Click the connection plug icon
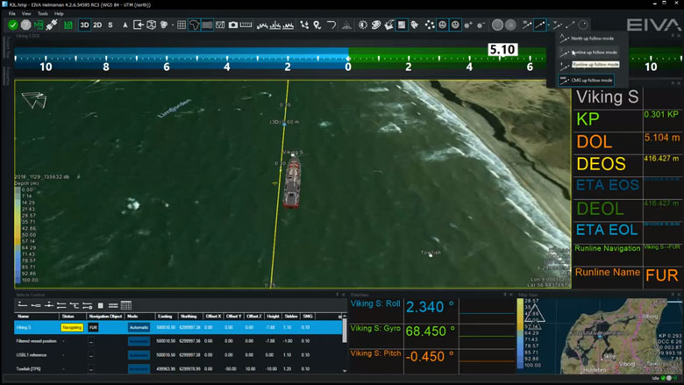684x385 pixels. click(52, 25)
